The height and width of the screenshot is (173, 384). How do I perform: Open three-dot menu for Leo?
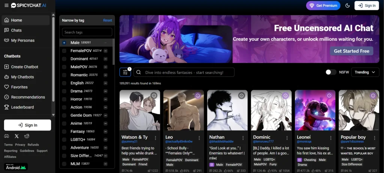(199, 138)
